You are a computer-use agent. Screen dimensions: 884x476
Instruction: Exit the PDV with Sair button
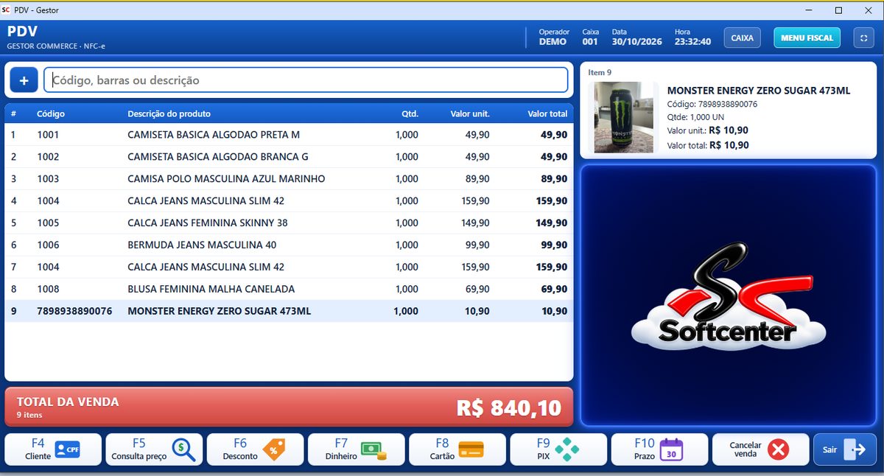pyautogui.click(x=845, y=449)
